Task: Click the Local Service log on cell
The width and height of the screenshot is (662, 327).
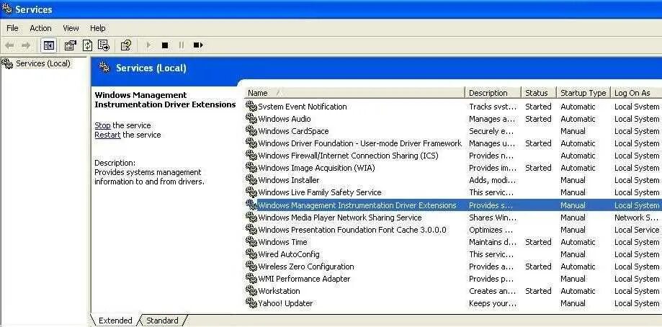Action: point(637,230)
